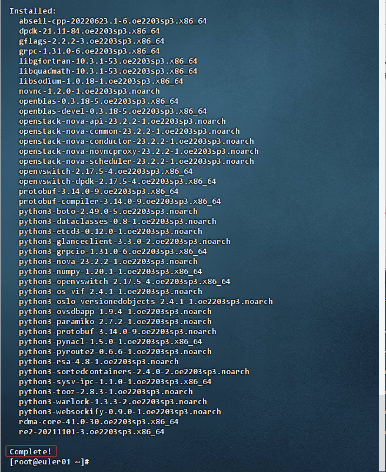Click the dpdk-21.11-84 package entry
The image size is (386, 472).
coord(89,31)
